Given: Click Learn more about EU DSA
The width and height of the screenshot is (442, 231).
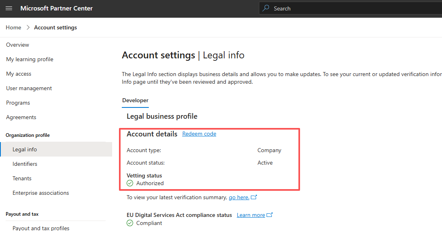Looking at the screenshot, I should pyautogui.click(x=251, y=215).
